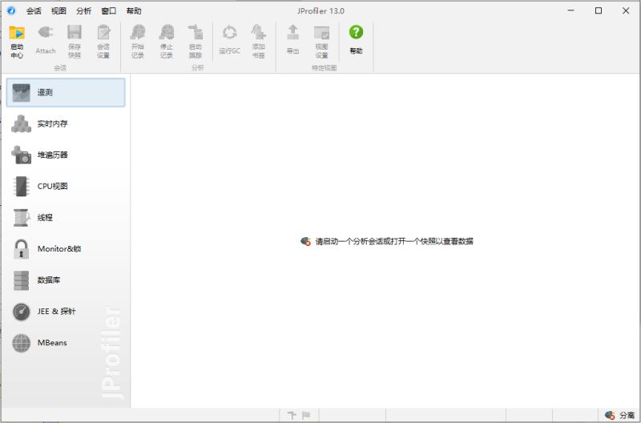Screen dimensions: 641x423
Task: Minimize the JProfiler window
Action: click(x=571, y=10)
